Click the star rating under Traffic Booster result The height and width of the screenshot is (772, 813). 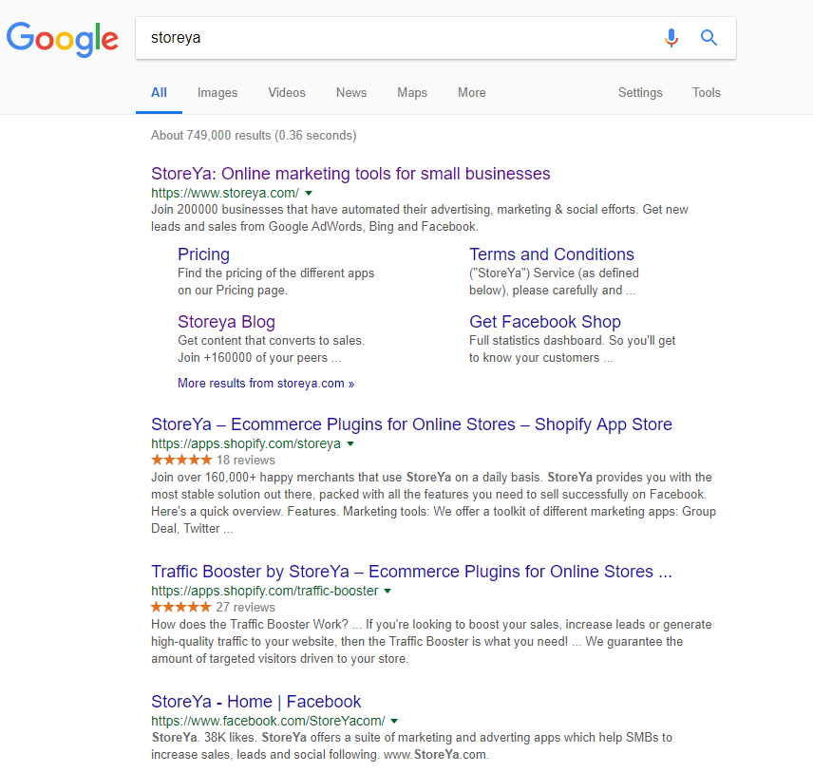click(181, 608)
